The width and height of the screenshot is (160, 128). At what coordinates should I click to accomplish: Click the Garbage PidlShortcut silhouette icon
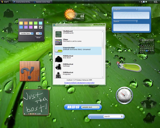coord(58,67)
